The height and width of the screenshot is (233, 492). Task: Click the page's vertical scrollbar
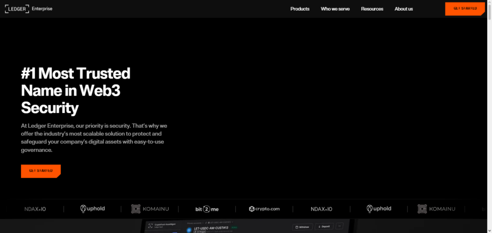point(489,115)
